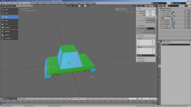
Task: Open the viewport Object menu
Action: point(30,6)
